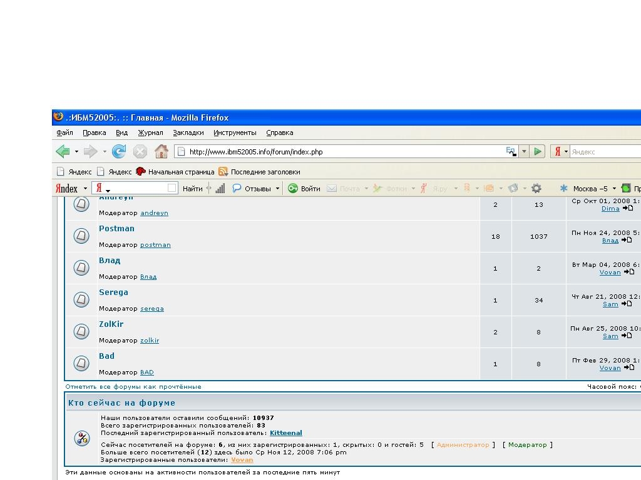Open the Инструменты menu
This screenshot has height=480, width=641.
[x=235, y=132]
